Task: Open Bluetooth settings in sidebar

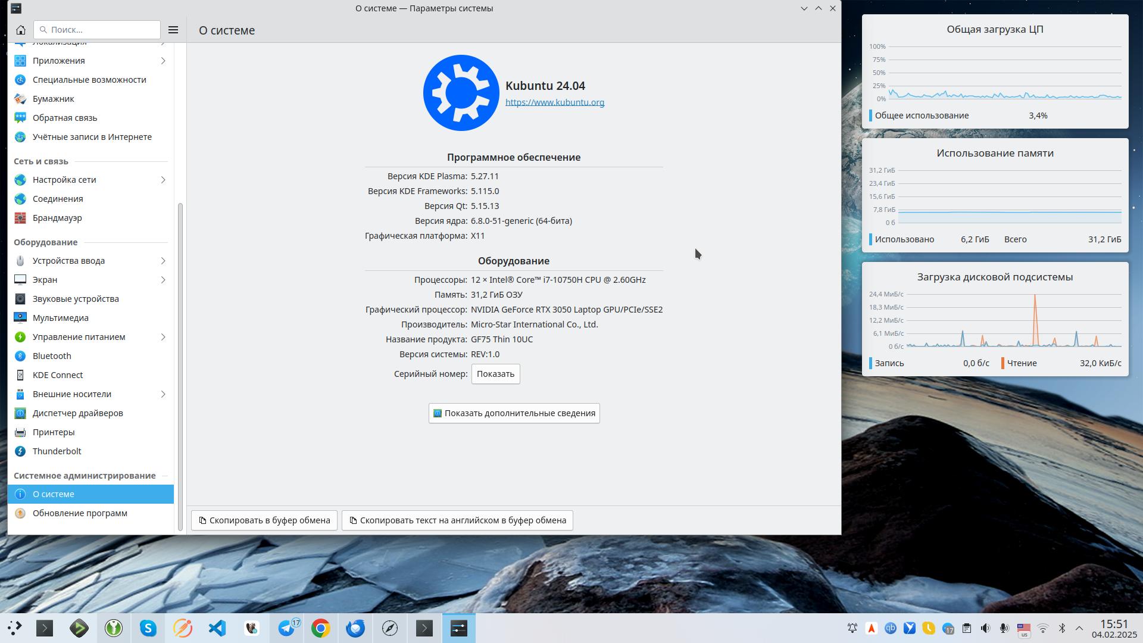Action: [52, 356]
